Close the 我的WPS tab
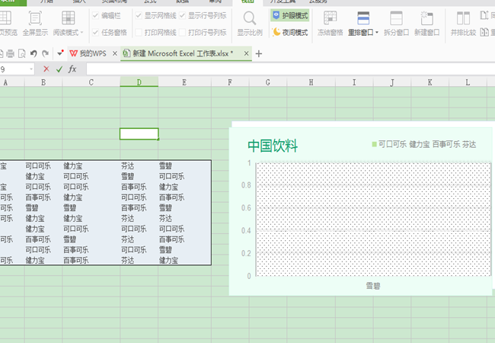This screenshot has height=343, width=495. [x=115, y=53]
